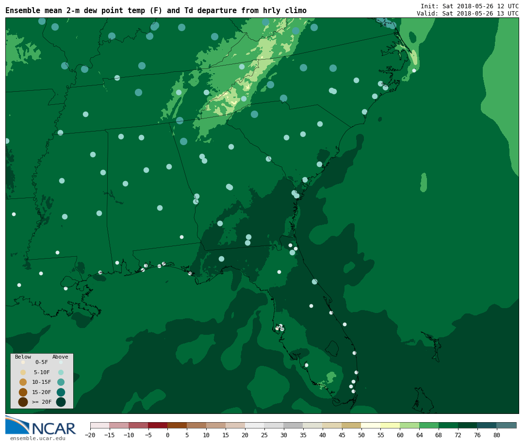Screen dimensions: 524x444
Task: Click the 'Above' legend heading
Action: pyautogui.click(x=60, y=357)
